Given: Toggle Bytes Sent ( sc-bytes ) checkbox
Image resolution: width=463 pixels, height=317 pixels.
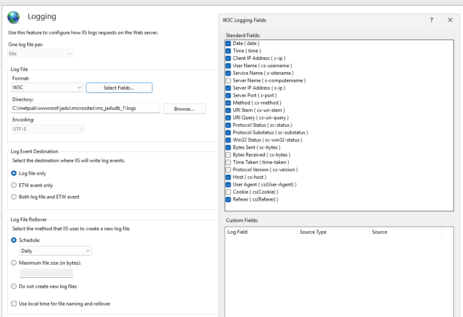Looking at the screenshot, I should [228, 147].
